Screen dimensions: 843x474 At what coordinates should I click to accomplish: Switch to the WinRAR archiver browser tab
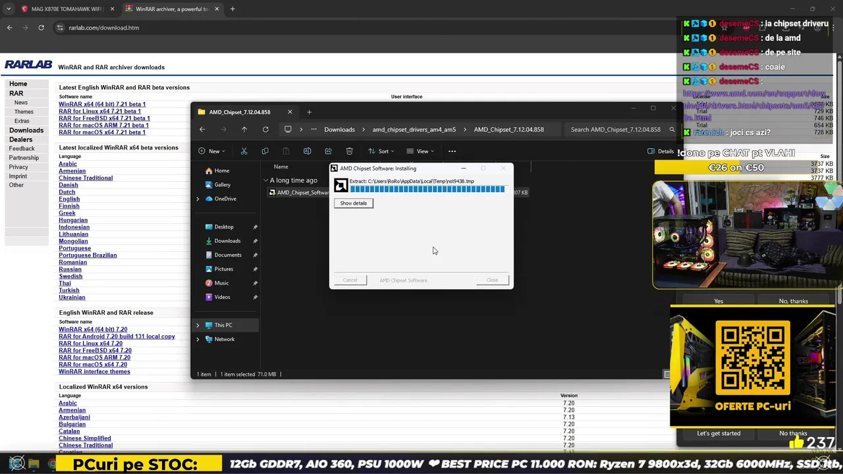[172, 9]
